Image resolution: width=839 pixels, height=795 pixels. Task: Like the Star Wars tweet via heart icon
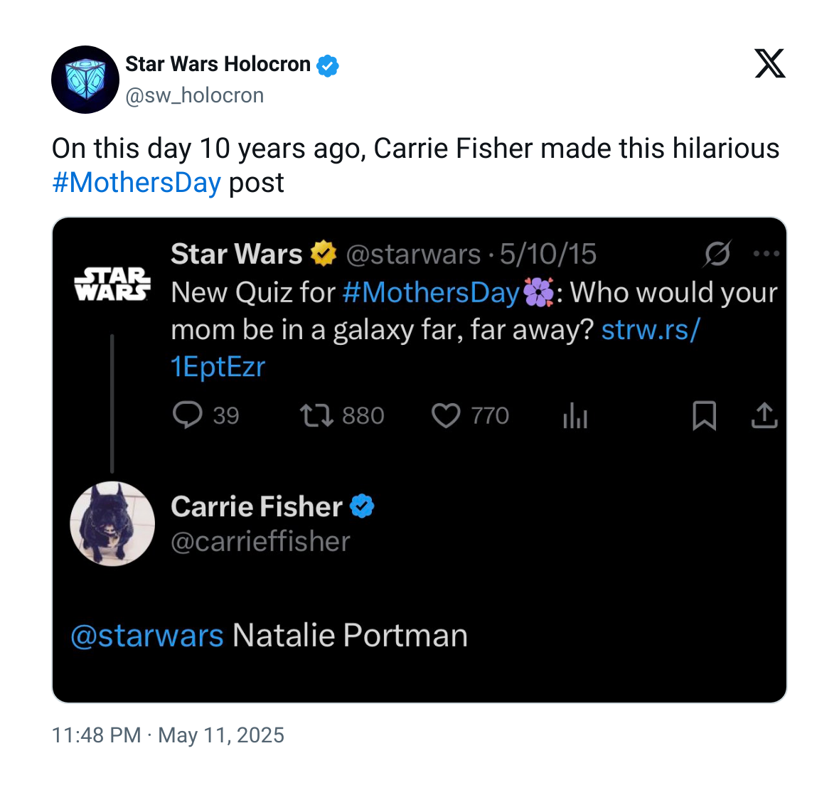(x=446, y=416)
